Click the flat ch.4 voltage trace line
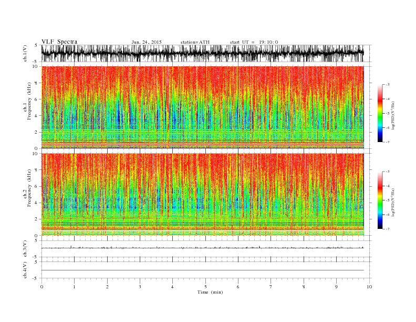 point(202,270)
